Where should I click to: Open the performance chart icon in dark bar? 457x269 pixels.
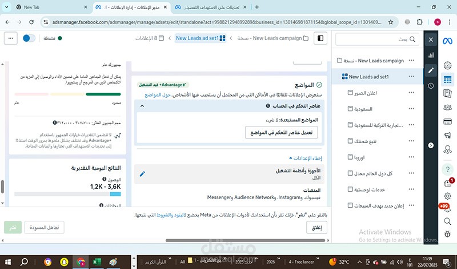[431, 55]
